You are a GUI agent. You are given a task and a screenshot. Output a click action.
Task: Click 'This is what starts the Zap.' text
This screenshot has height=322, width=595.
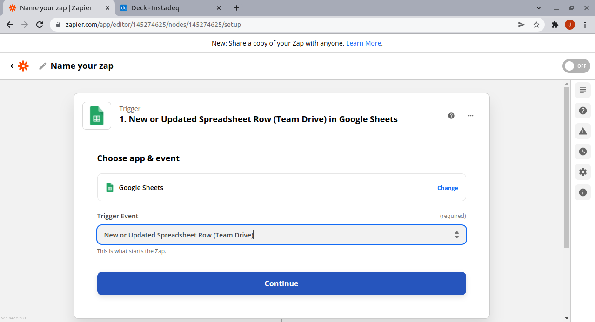(x=132, y=251)
